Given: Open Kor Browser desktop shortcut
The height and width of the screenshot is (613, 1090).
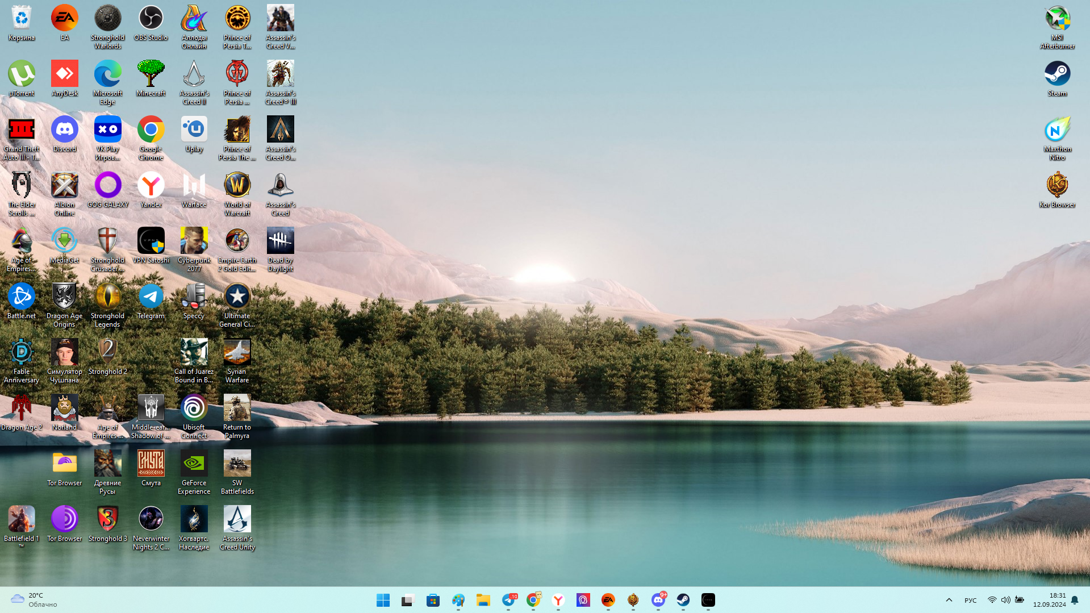Looking at the screenshot, I should click(x=1058, y=191).
